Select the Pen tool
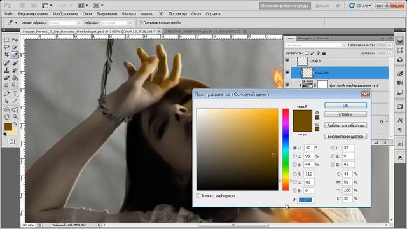This screenshot has width=407, height=229. click(7, 94)
